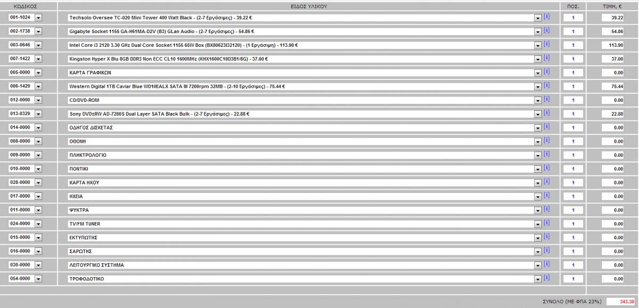This screenshot has height=308, width=639.
Task: Click the ΕΙΔΟΣ ΥΛΙΚΟΥ column header
Action: click(x=308, y=6)
